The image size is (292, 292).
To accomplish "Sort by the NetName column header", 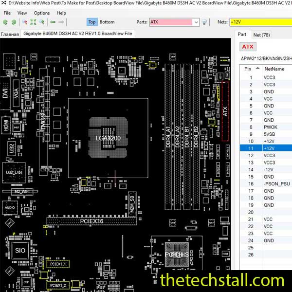I will coord(277,69).
